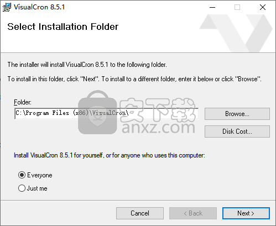This screenshot has height=226, width=276.
Task: Choose the Just me radio option
Action: point(22,188)
